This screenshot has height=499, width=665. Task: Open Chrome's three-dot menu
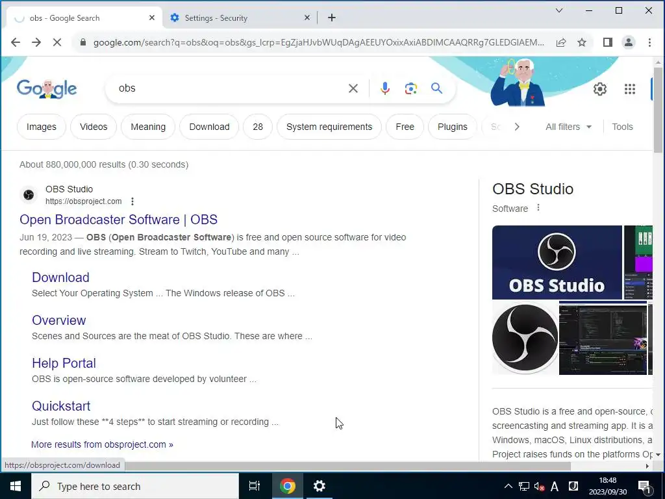click(649, 42)
